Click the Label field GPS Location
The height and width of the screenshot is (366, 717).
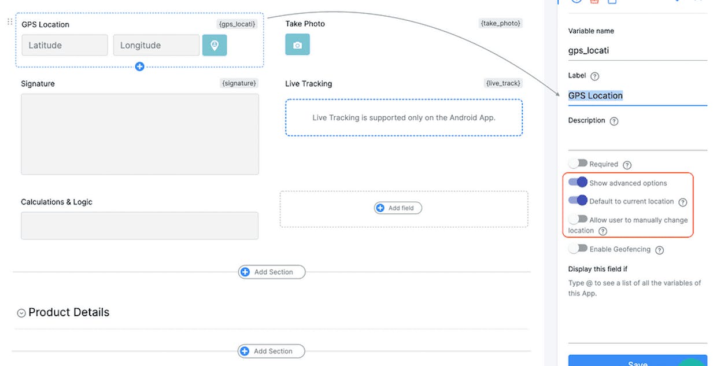[637, 96]
